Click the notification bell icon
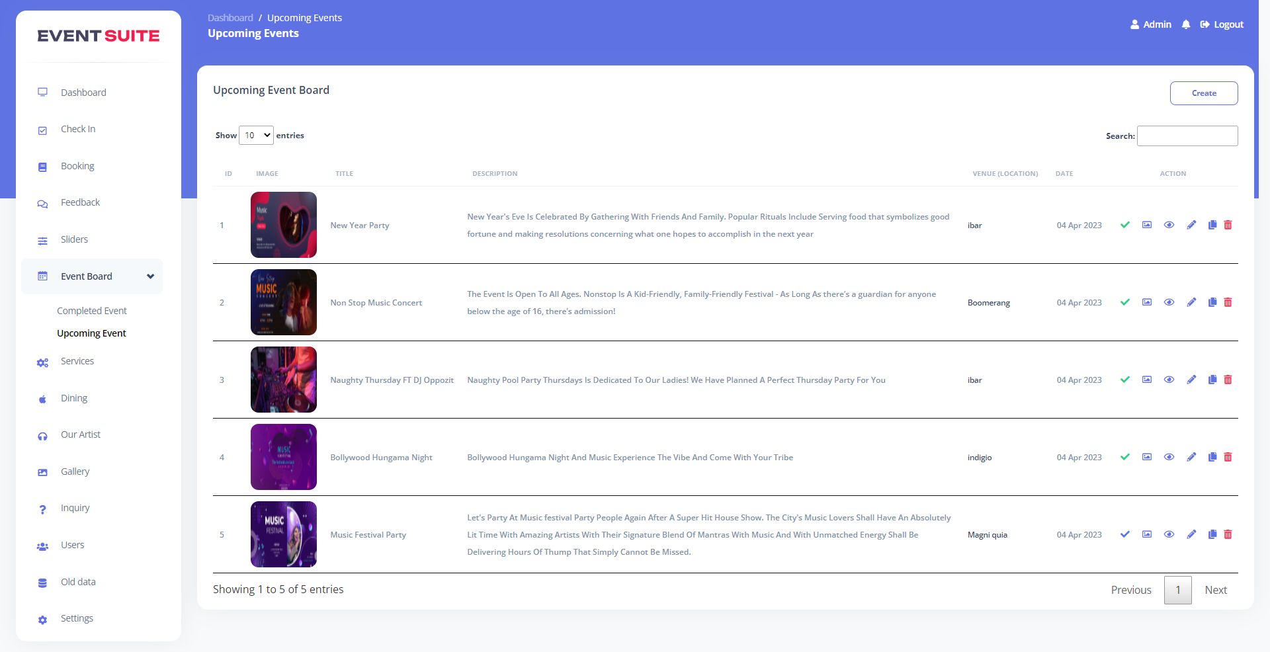 pos(1186,24)
